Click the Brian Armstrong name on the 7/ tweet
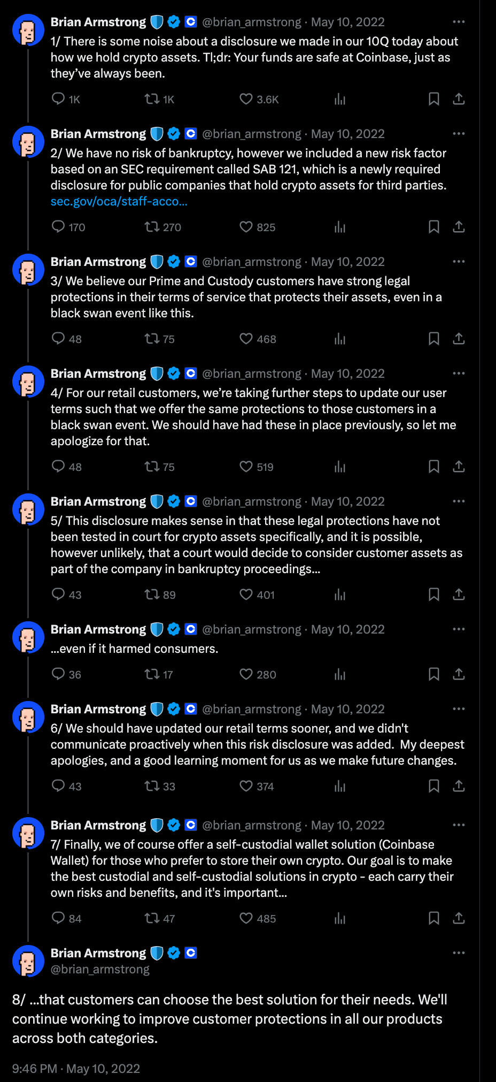This screenshot has height=1082, width=496. pyautogui.click(x=98, y=825)
